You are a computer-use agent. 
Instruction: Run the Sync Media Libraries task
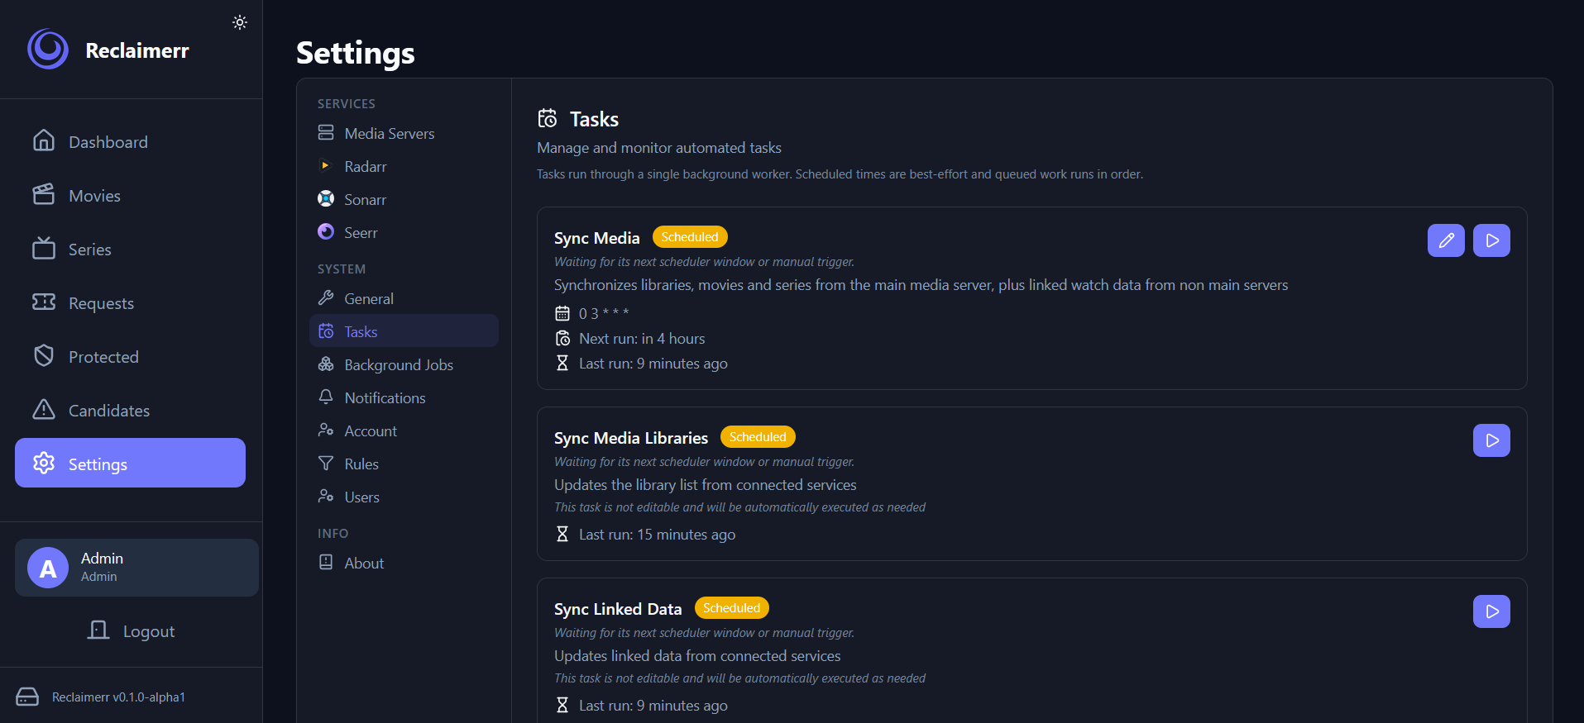(x=1491, y=440)
